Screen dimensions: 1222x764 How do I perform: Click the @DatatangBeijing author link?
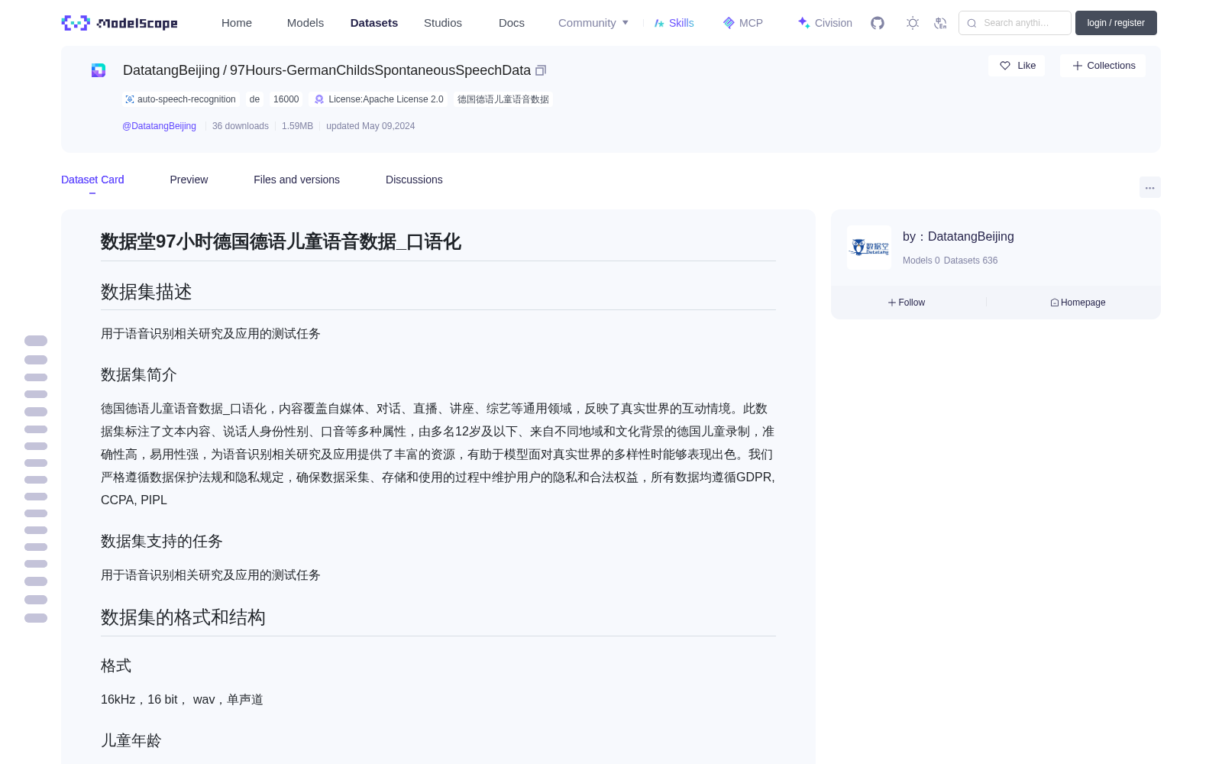159,126
